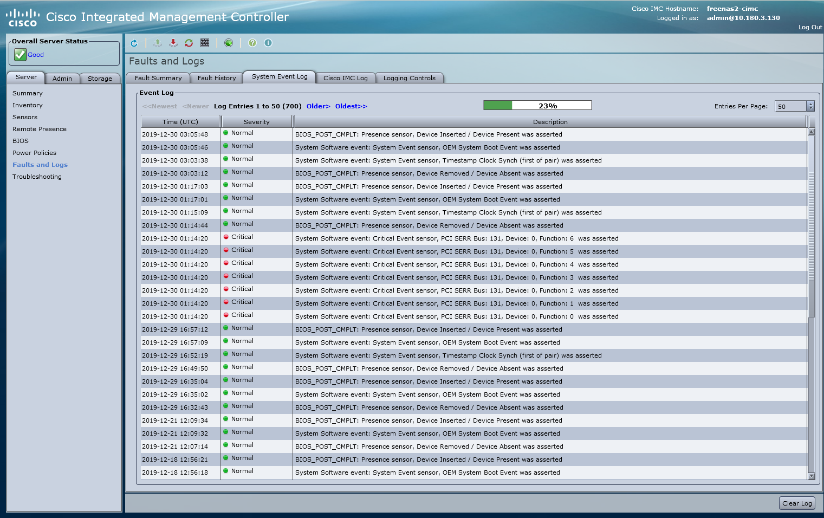824x518 pixels.
Task: Jump to Oldest>> log entries
Action: pyautogui.click(x=351, y=106)
